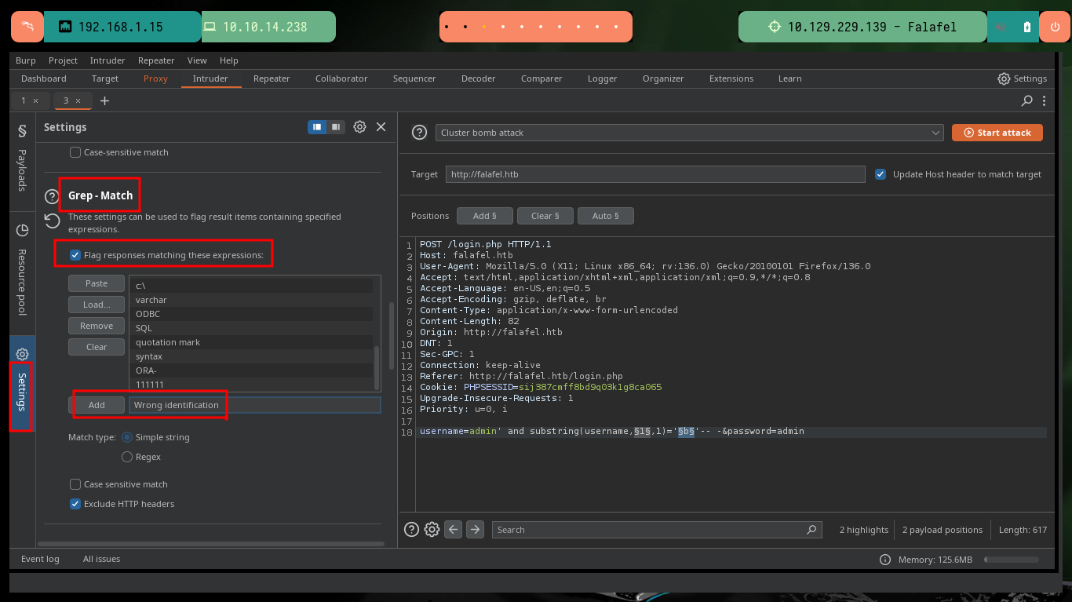Click the search magnifier icon near tabs
This screenshot has height=602, width=1072.
click(x=1026, y=100)
